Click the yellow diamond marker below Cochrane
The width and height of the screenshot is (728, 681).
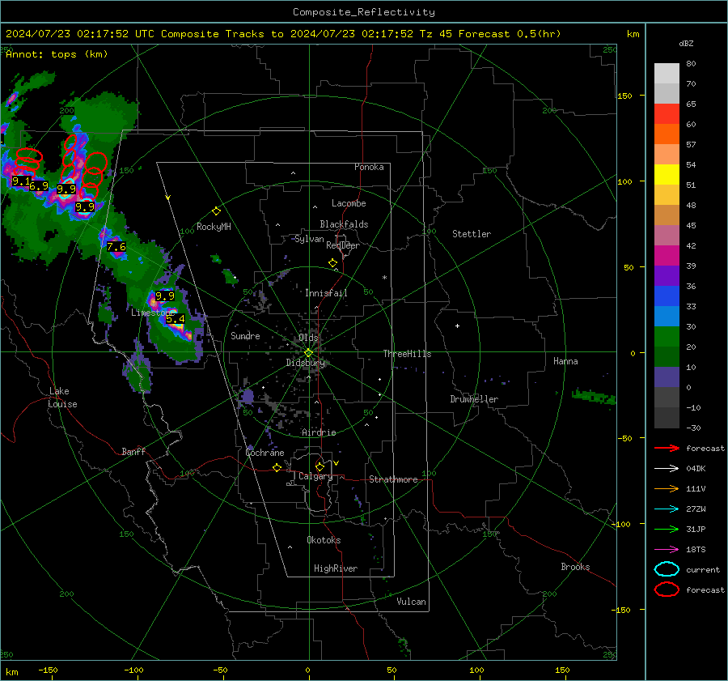[x=277, y=468]
